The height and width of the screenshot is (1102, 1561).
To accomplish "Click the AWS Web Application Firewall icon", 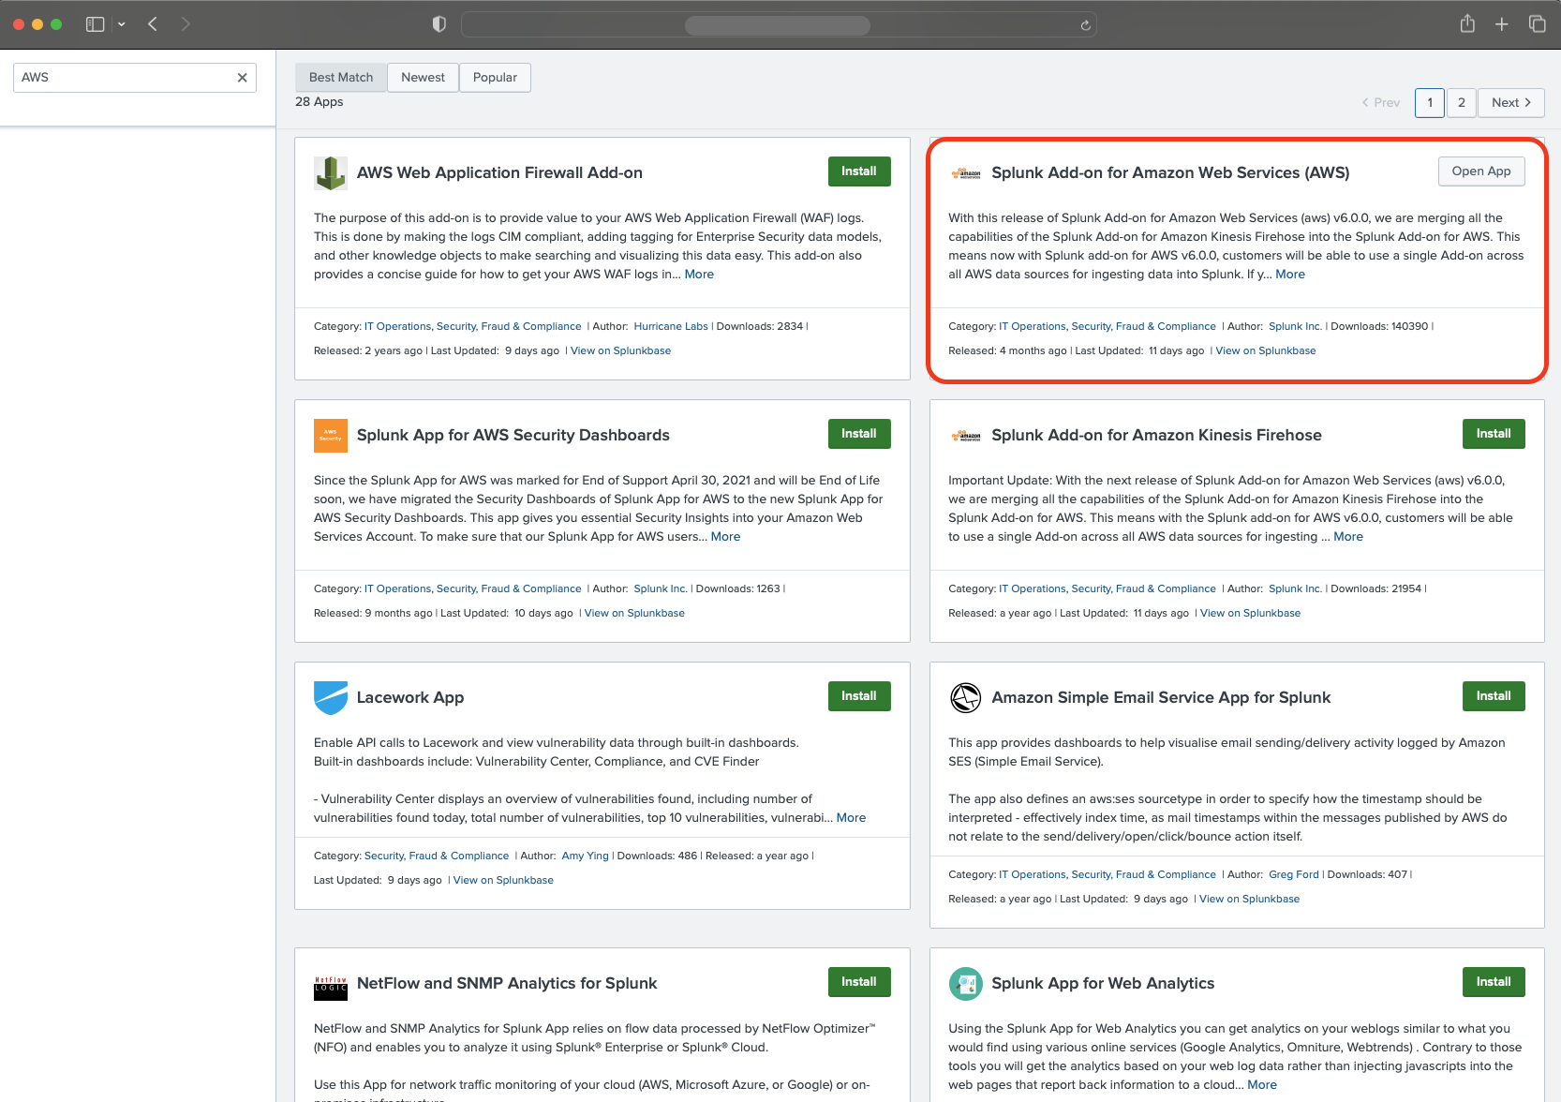I will 331,173.
